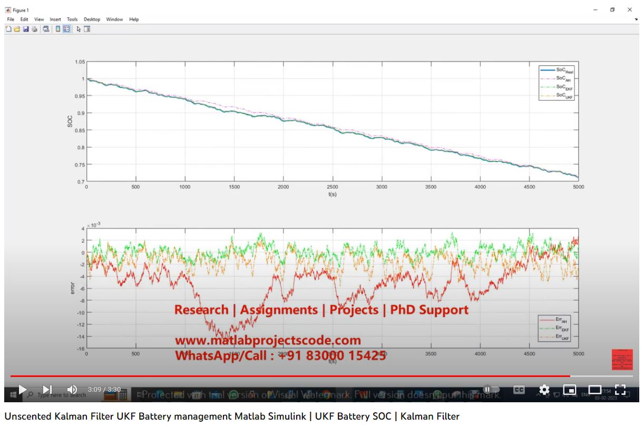Open the Desktop menu
The width and height of the screenshot is (644, 427).
[x=92, y=19]
